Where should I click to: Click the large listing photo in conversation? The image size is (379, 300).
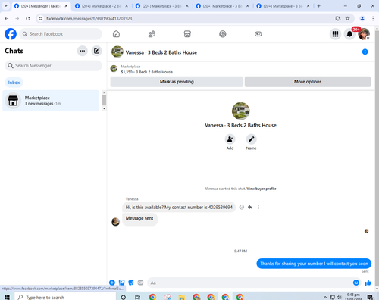point(240,111)
